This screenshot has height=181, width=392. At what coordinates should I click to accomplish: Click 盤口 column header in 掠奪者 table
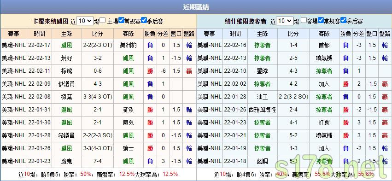point(372,34)
